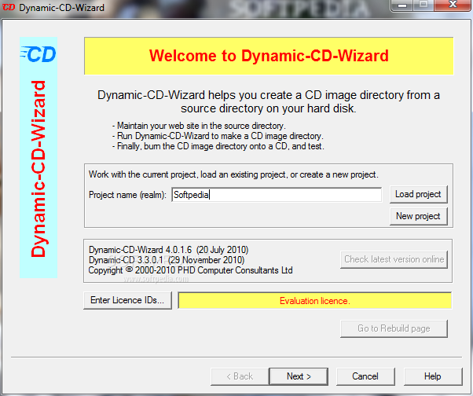This screenshot has height=396, width=473.
Task: Click the blue CD logo in sidebar
Action: tap(38, 54)
